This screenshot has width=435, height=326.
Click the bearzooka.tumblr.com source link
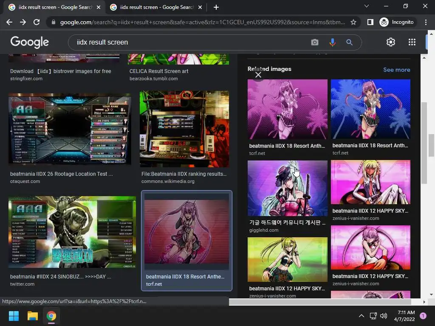(x=153, y=79)
